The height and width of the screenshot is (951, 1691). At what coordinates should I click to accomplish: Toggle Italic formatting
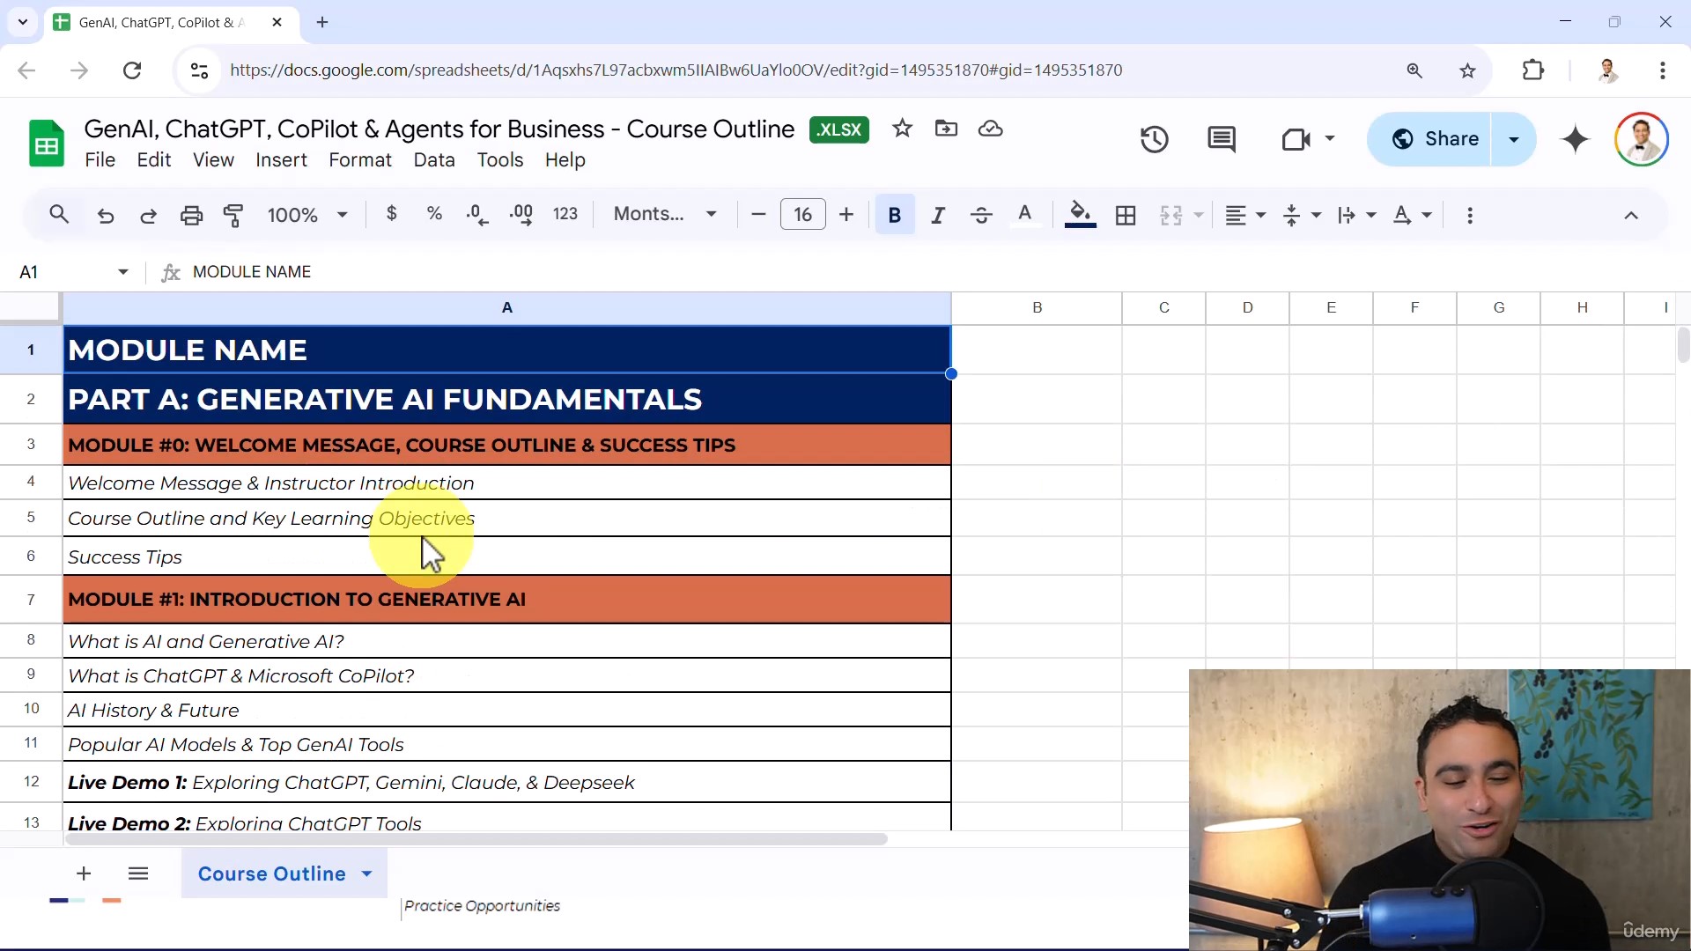(x=939, y=215)
